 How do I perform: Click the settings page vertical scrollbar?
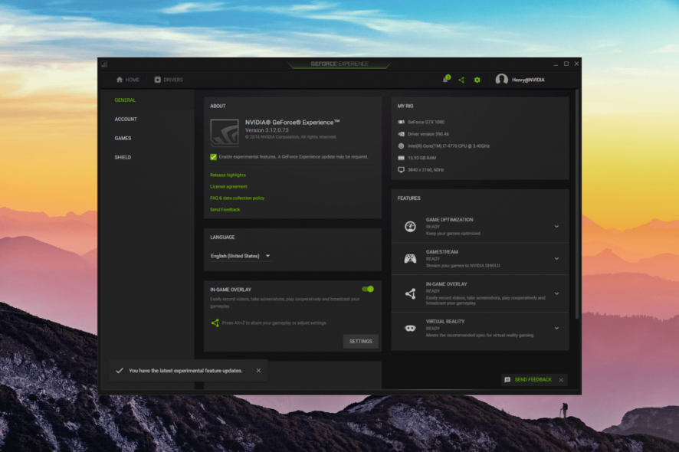coord(577,204)
